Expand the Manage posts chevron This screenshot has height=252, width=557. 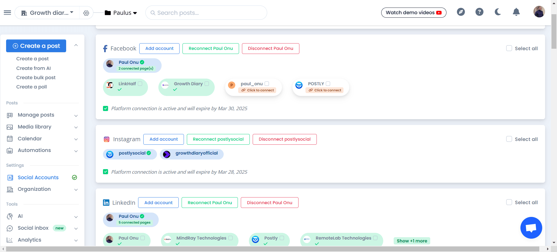[x=76, y=116]
